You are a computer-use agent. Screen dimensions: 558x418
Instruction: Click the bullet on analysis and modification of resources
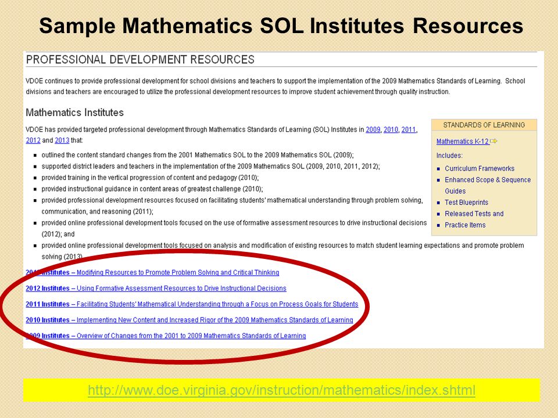(282, 251)
